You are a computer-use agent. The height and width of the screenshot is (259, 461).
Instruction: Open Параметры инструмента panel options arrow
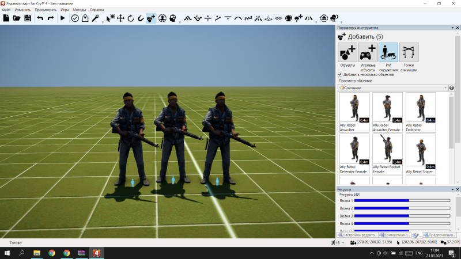click(x=452, y=28)
